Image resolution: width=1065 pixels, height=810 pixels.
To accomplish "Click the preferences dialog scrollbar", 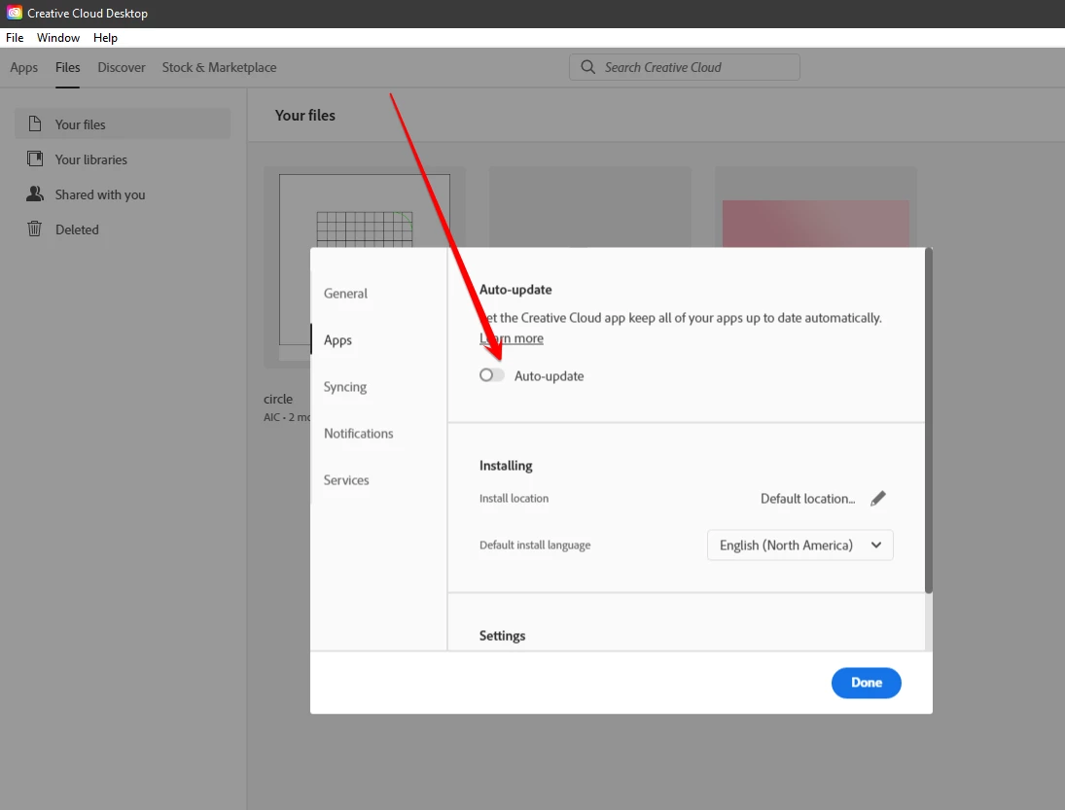I will tap(929, 421).
